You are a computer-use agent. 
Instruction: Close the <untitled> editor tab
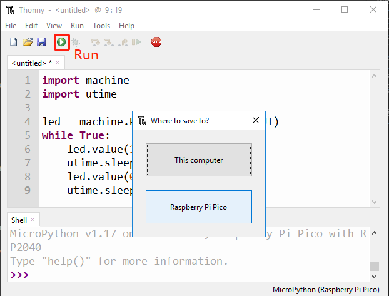(58, 63)
